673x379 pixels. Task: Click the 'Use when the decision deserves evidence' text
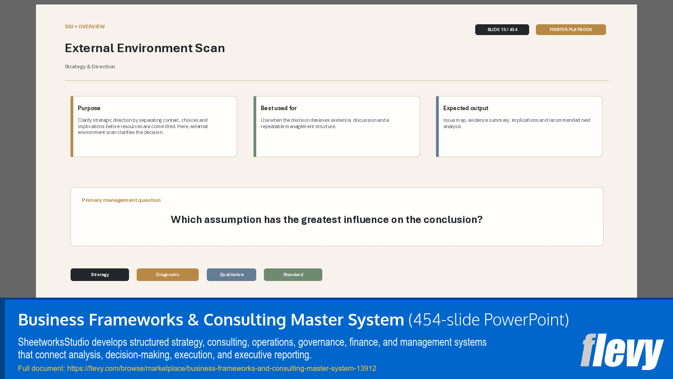point(325,123)
